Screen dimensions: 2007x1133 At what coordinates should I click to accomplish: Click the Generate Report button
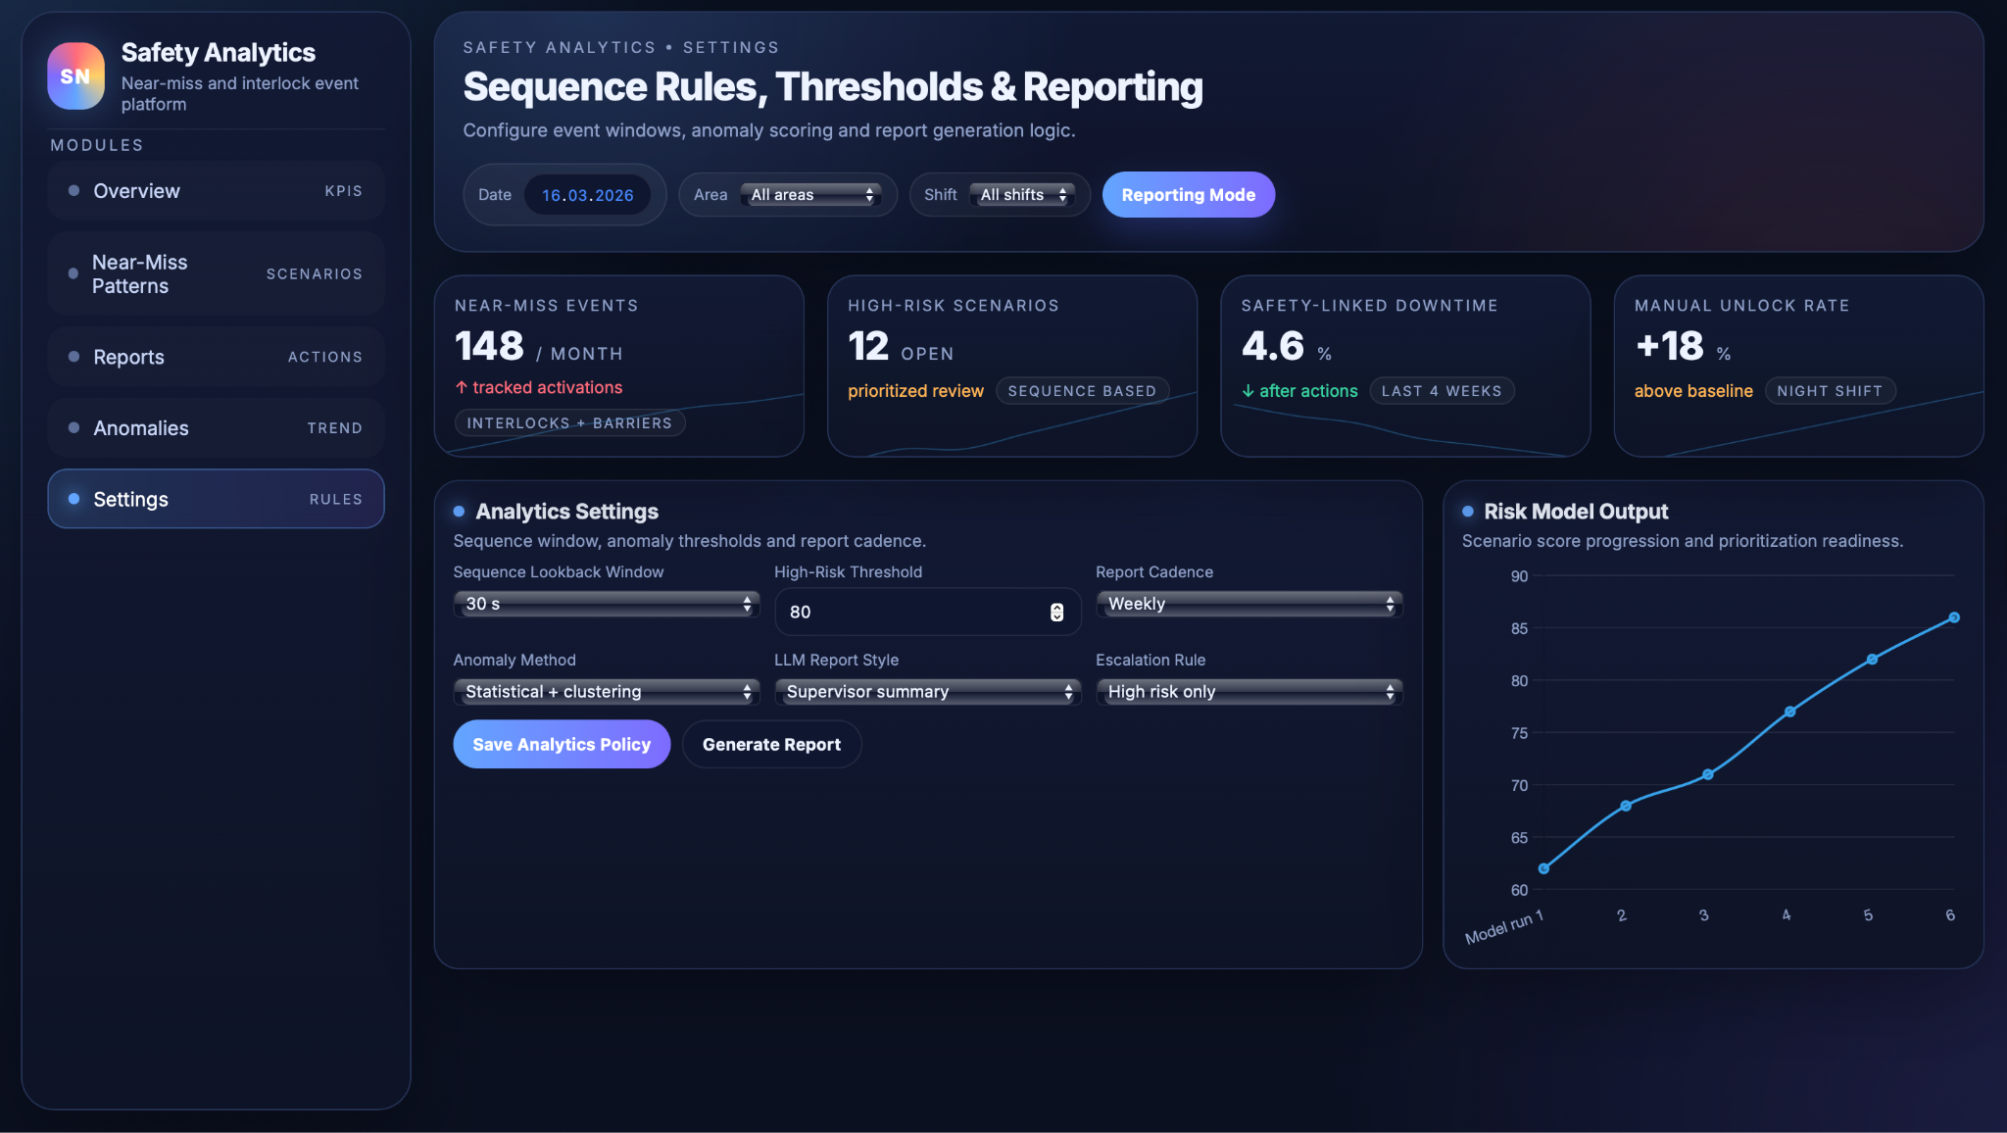tap(771, 745)
